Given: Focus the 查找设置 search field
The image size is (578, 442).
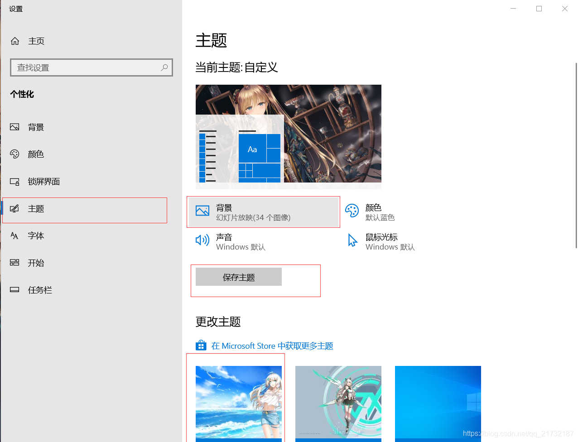Looking at the screenshot, I should [x=92, y=67].
